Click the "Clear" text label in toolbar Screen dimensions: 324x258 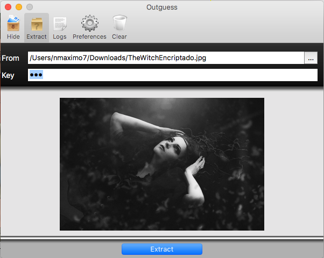point(119,37)
